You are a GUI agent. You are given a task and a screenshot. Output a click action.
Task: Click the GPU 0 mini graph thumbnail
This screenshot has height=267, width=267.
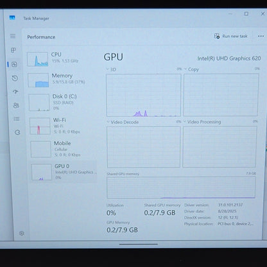click(42, 172)
